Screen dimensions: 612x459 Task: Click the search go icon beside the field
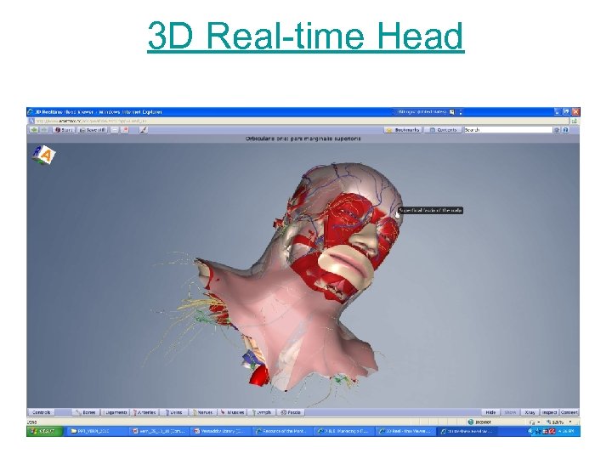pyautogui.click(x=557, y=129)
